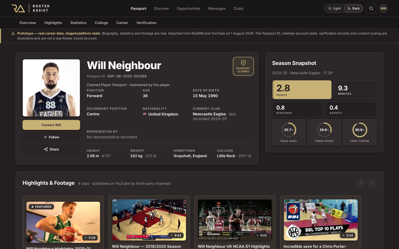This screenshot has width=399, height=249.
Task: Click the United Kingdom flag icon
Action: [145, 114]
